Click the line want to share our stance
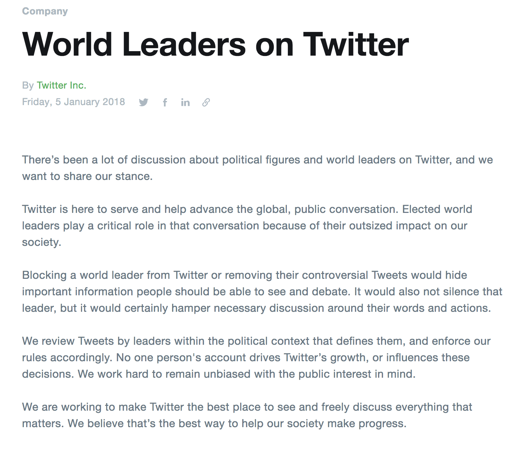The height and width of the screenshot is (456, 505). pos(87,176)
